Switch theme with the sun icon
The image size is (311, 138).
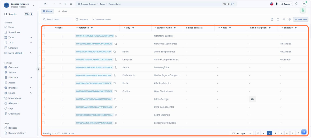pyautogui.click(x=277, y=4)
